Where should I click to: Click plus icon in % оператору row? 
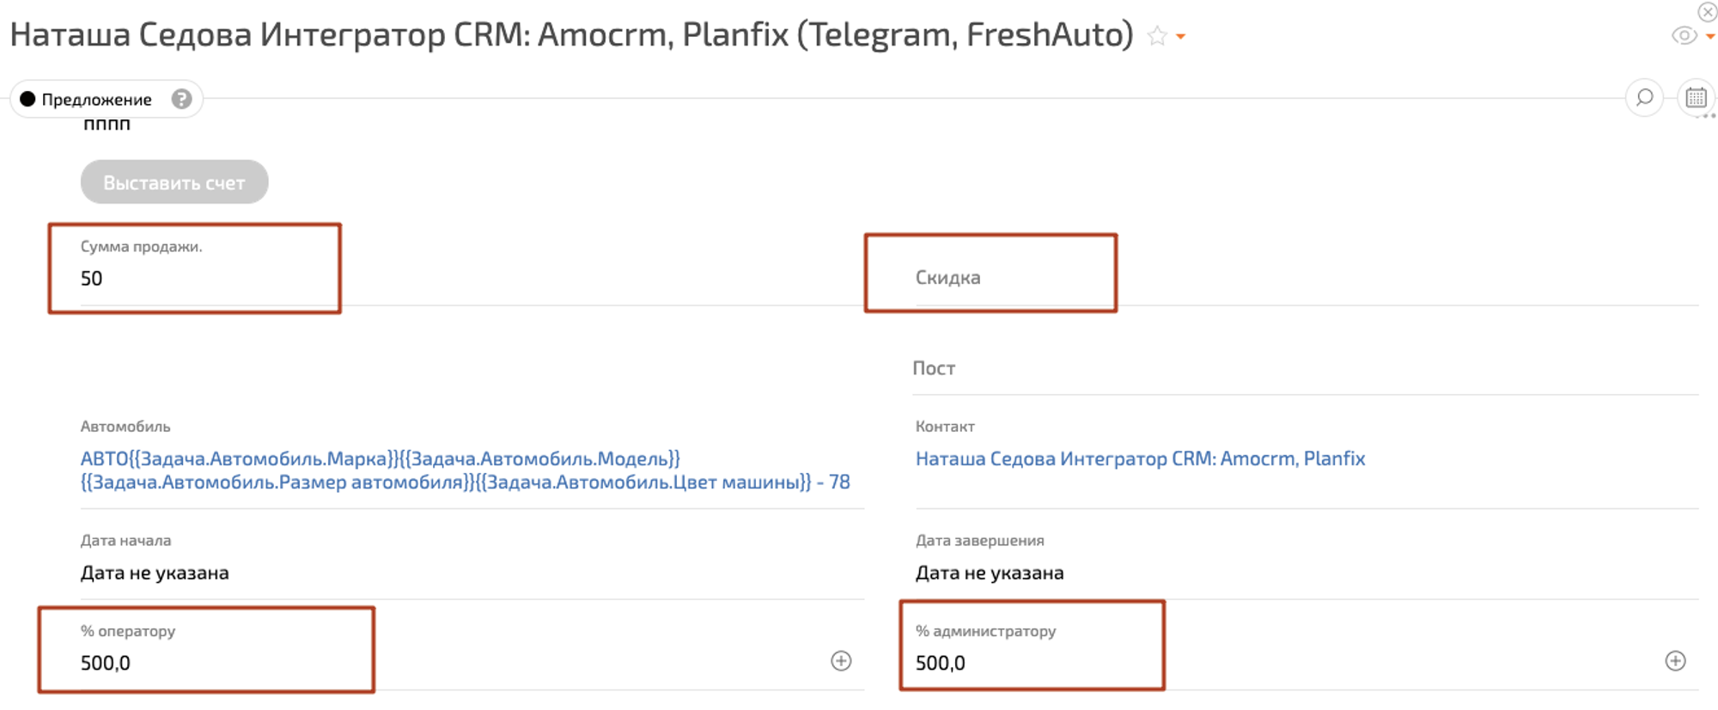coord(841,661)
